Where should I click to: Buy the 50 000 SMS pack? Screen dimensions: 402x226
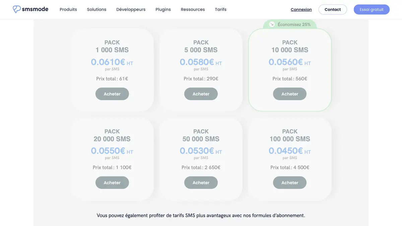tap(201, 183)
